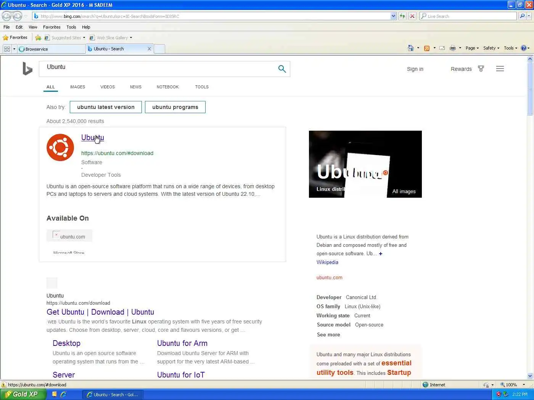Open the Edit menu
The width and height of the screenshot is (534, 400).
tap(19, 27)
